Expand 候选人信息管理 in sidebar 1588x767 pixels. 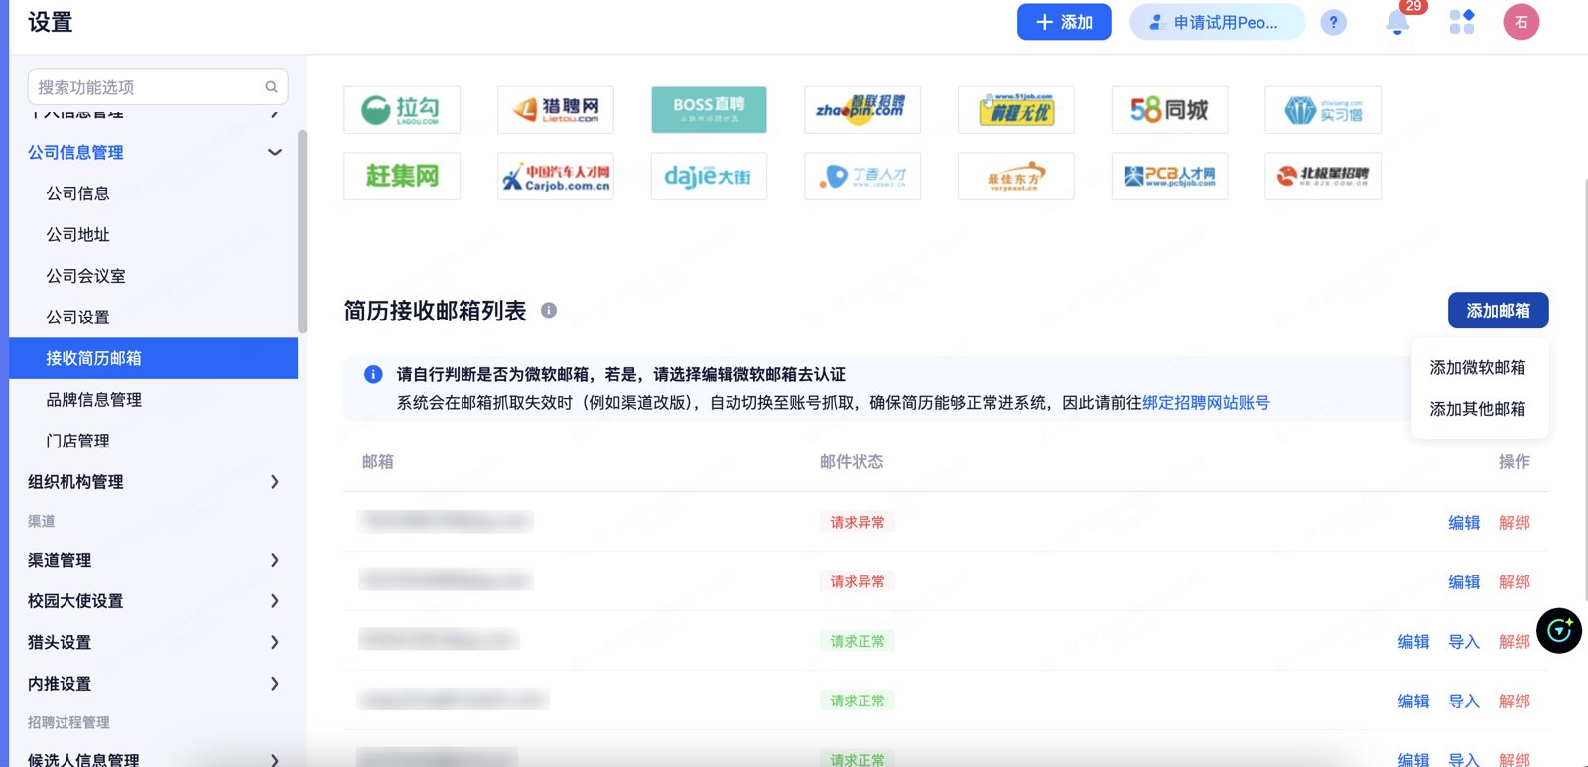point(275,759)
